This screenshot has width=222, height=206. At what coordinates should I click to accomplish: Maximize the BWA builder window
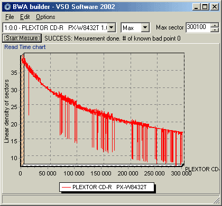205,7
